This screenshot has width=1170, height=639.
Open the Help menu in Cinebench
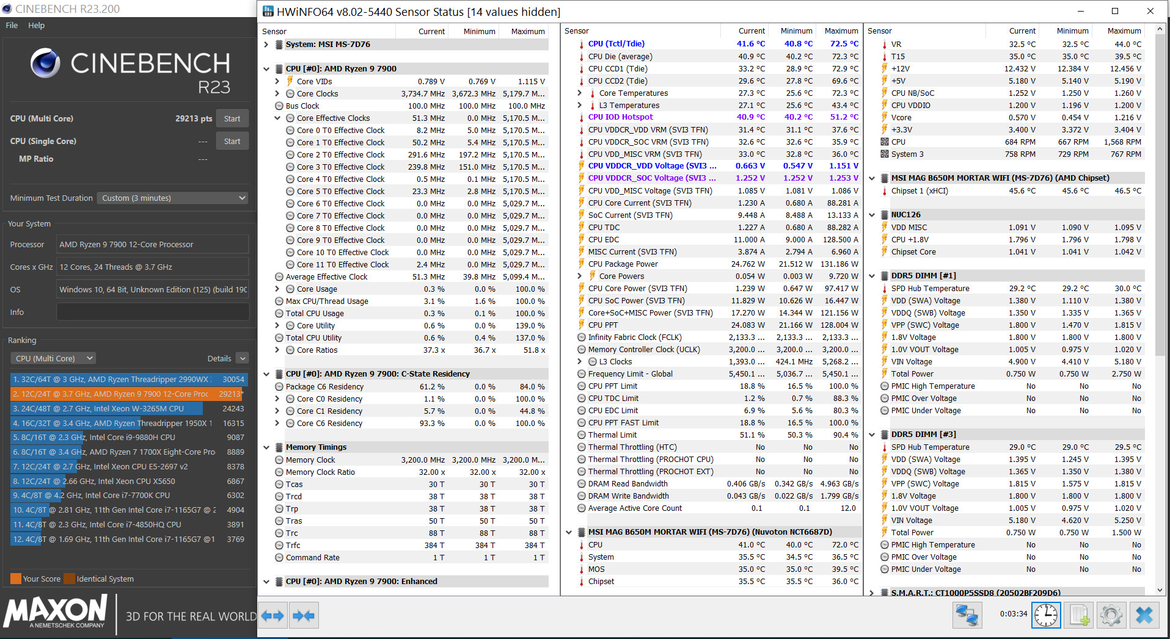36,25
